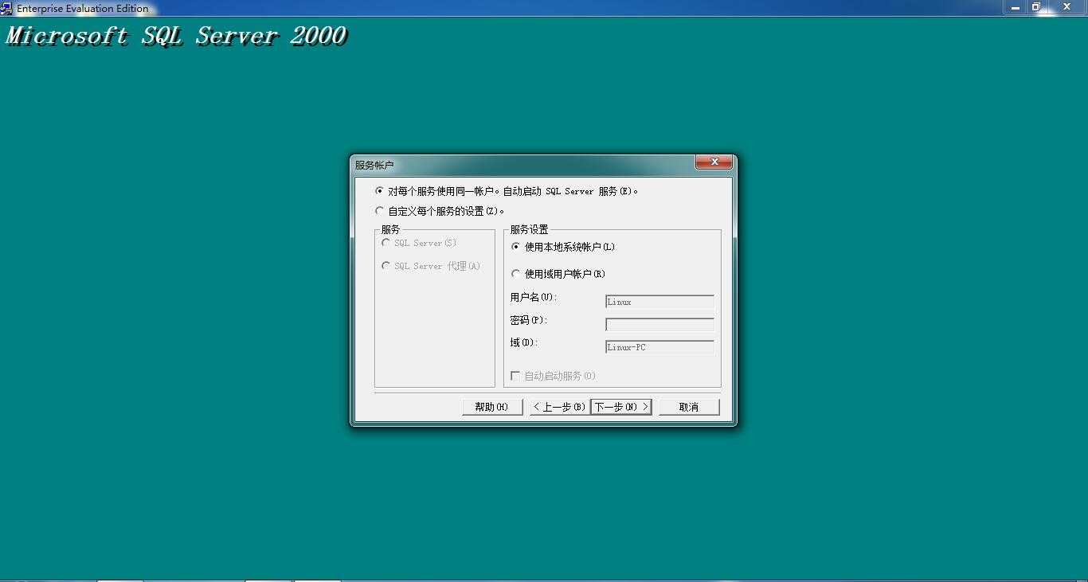
Task: Click the 服务设置 group label
Action: pos(529,229)
